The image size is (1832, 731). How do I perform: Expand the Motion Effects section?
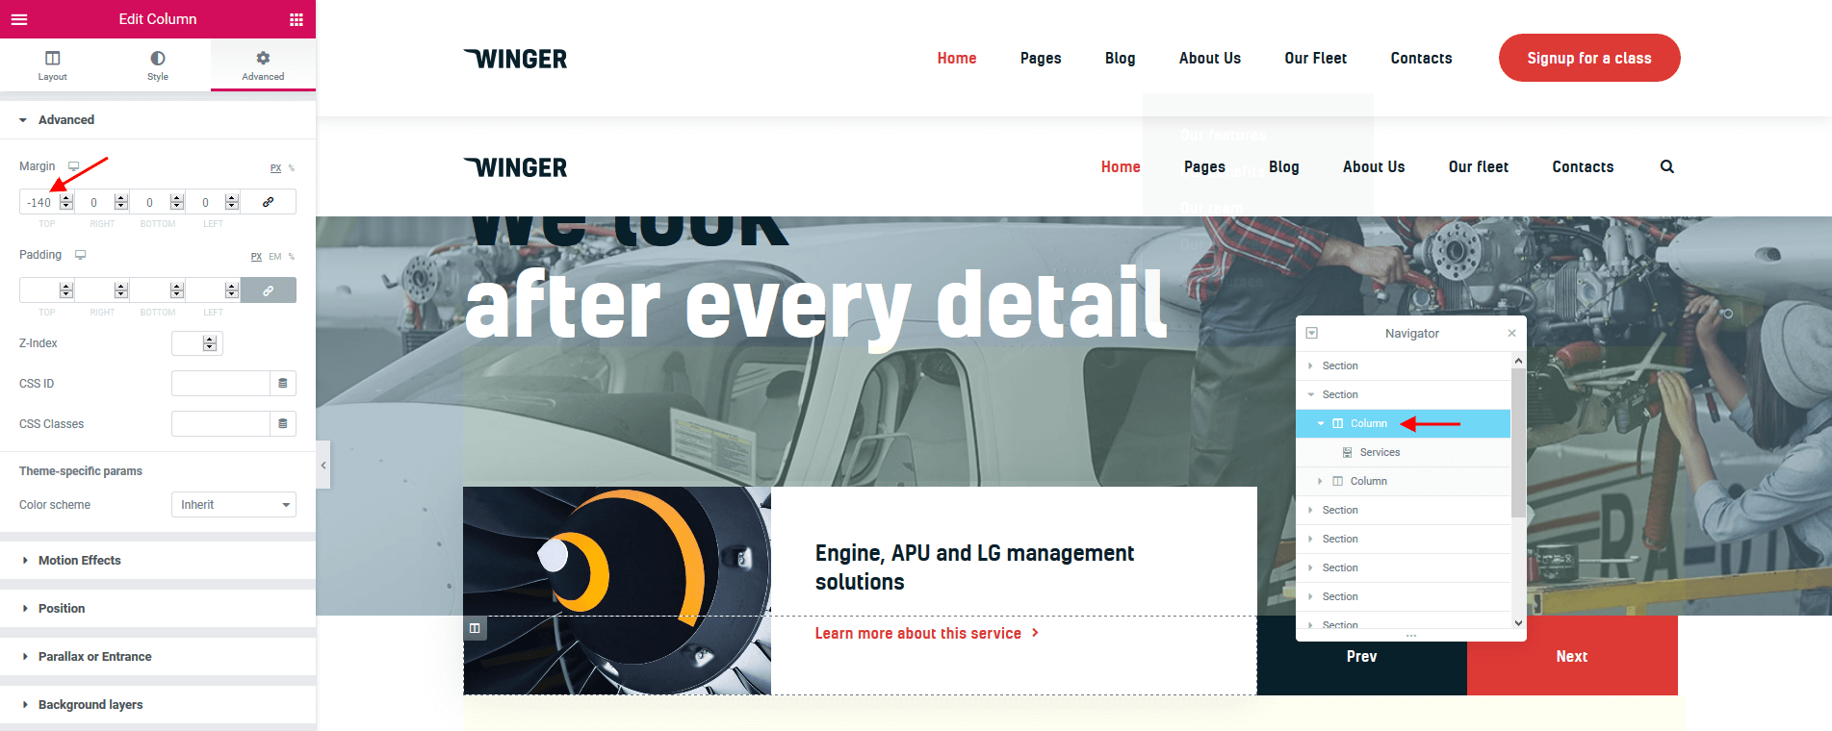click(158, 561)
